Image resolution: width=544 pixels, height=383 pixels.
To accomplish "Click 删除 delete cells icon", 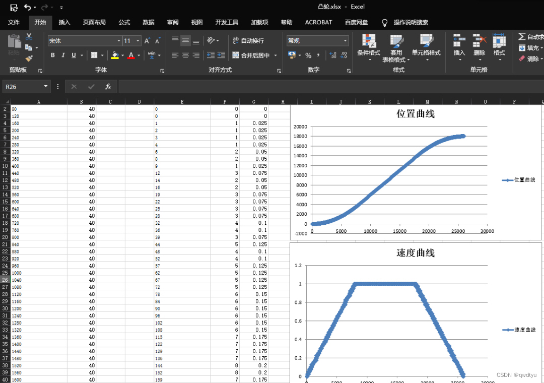I will pyautogui.click(x=479, y=47).
